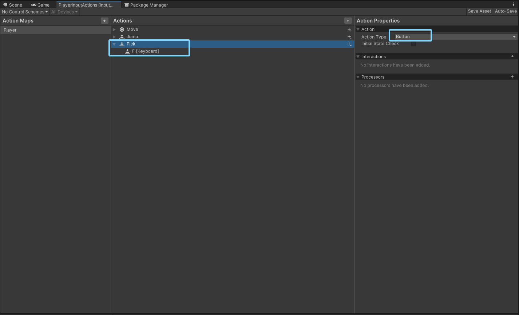Open the No Control Schemes dropdown
519x315 pixels.
pyautogui.click(x=25, y=12)
